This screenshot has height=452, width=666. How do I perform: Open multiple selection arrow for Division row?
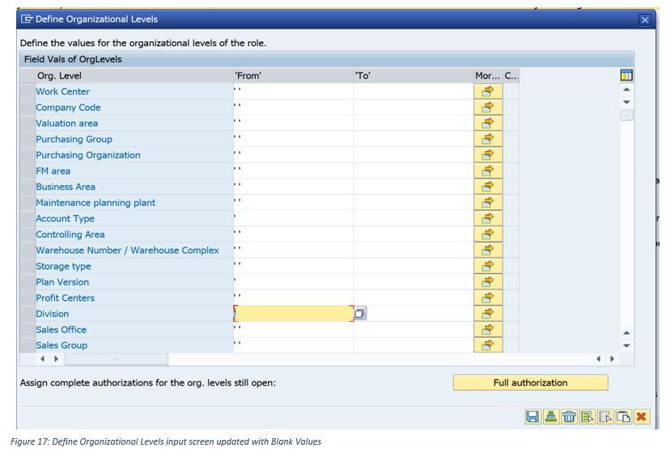[x=488, y=314]
